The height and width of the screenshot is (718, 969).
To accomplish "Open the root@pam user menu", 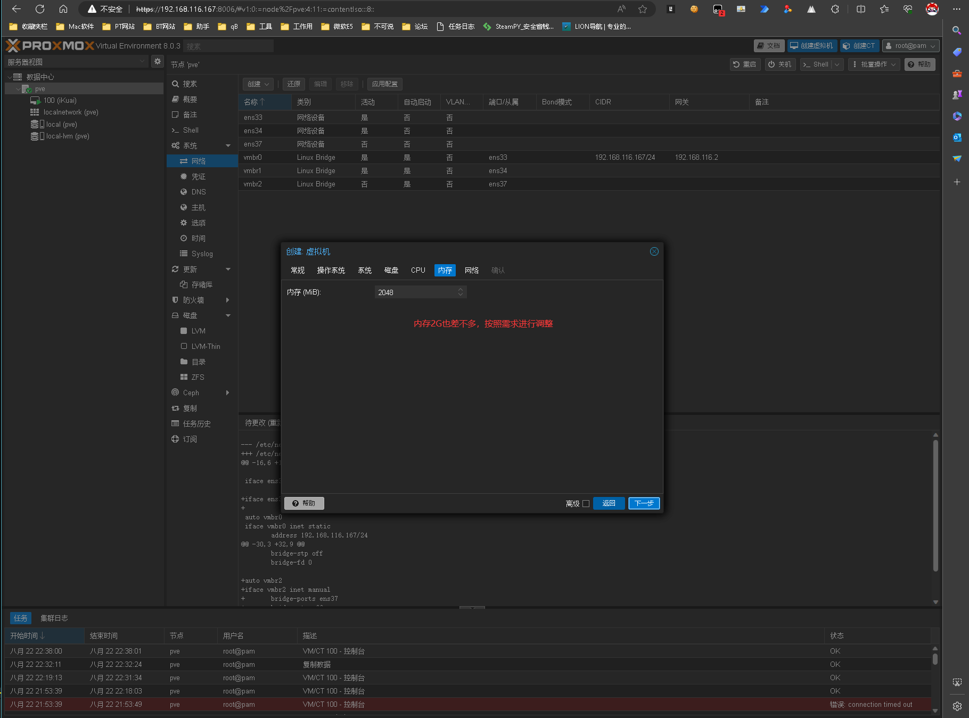I will coord(910,46).
